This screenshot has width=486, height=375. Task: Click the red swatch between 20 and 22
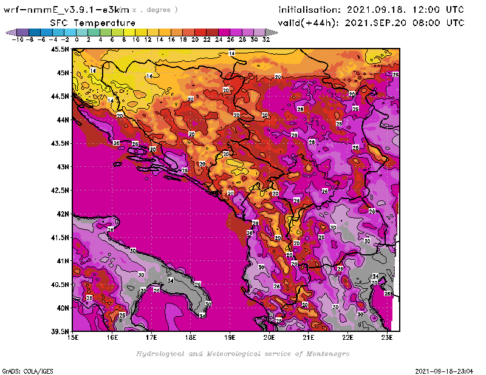tap(200, 32)
